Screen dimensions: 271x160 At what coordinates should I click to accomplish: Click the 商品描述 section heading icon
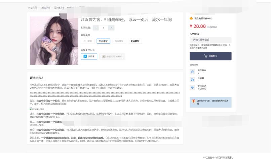[31, 78]
